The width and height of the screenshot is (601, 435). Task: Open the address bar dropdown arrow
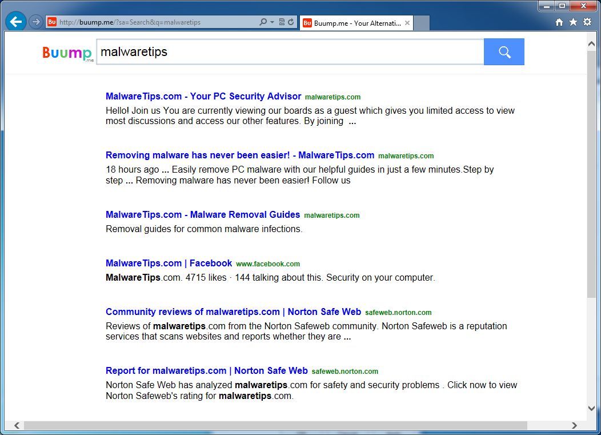click(272, 22)
